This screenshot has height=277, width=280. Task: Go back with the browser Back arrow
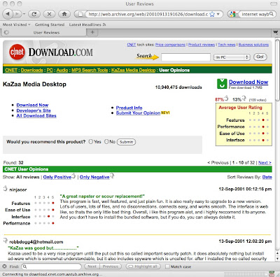pyautogui.click(x=8, y=14)
